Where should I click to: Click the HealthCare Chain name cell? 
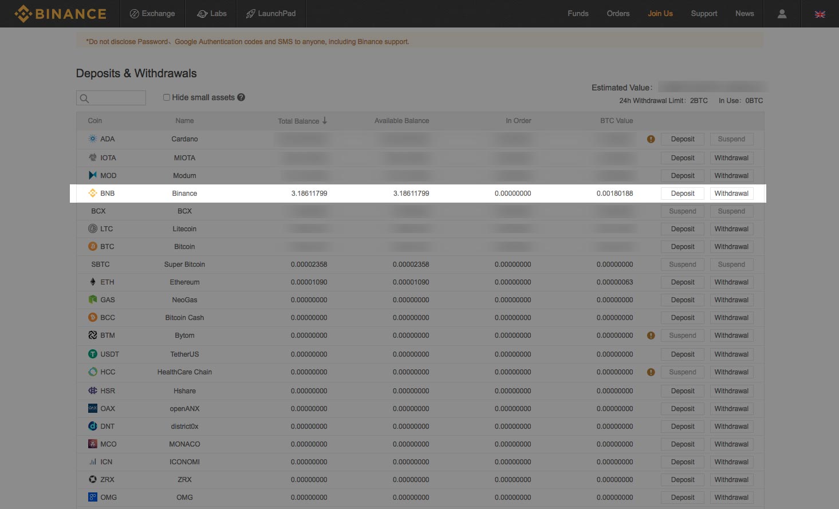(184, 372)
